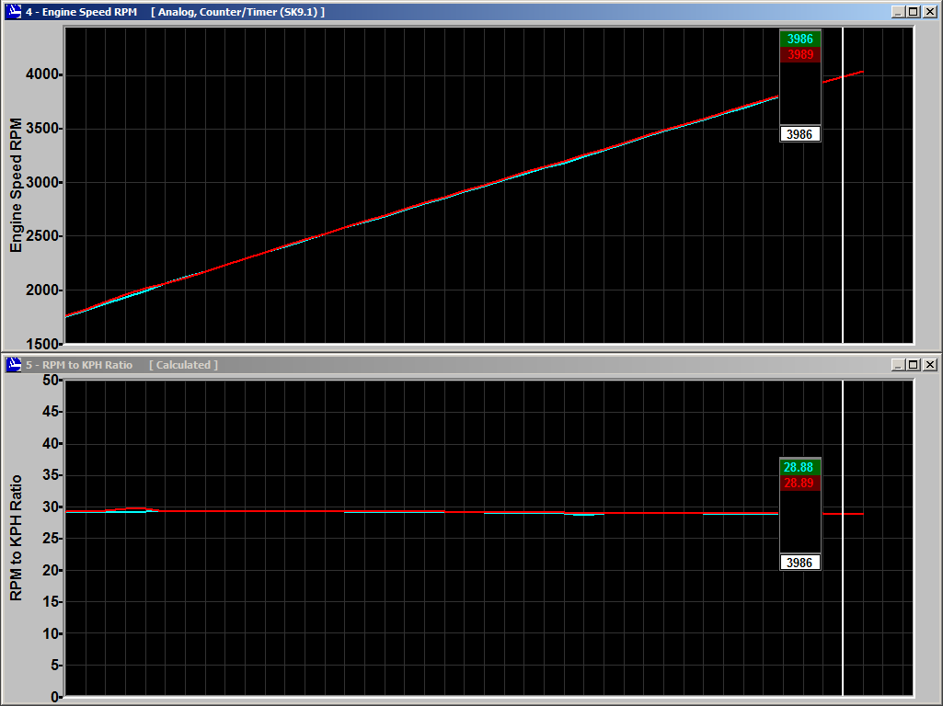943x706 pixels.
Task: Click the white cursor line in ratio graph
Action: [843, 538]
